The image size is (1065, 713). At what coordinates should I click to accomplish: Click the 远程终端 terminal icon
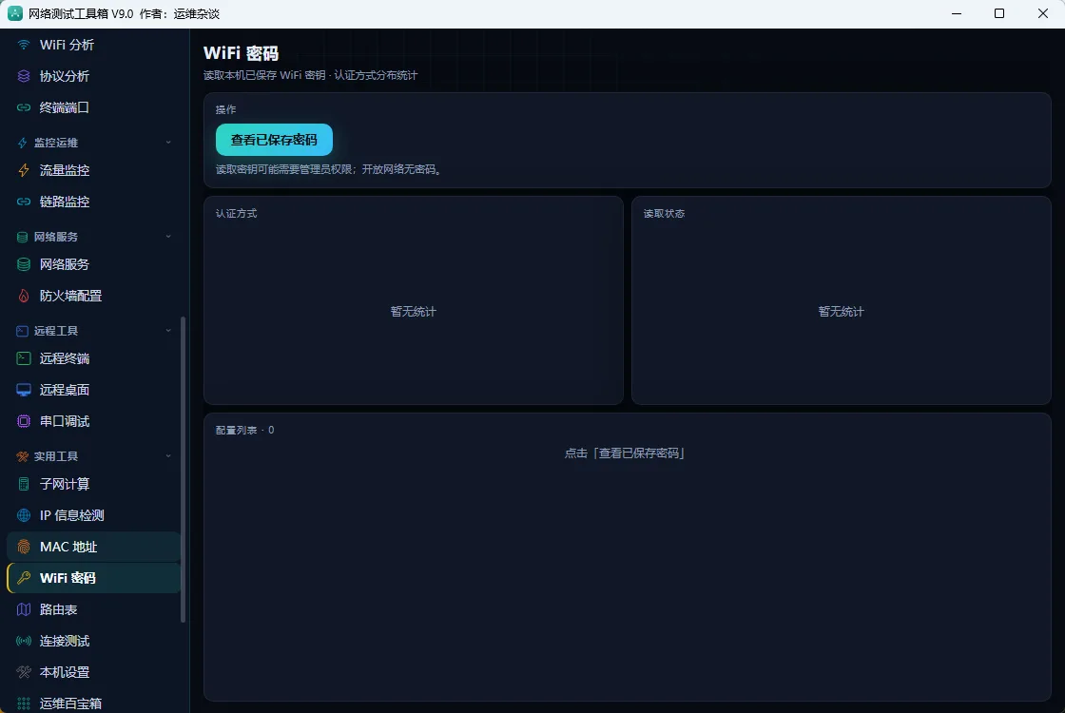(x=24, y=358)
